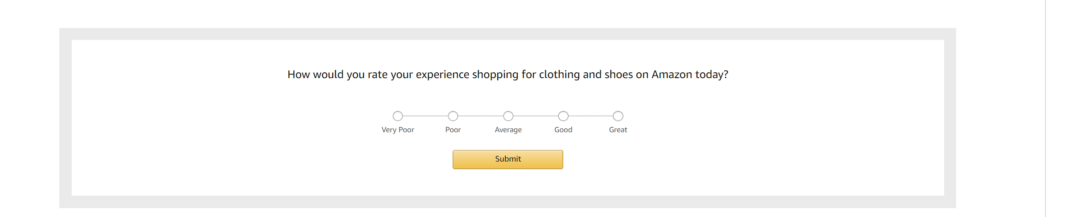1076x217 pixels.
Task: Click blank page area above the survey box
Action: [x=508, y=13]
